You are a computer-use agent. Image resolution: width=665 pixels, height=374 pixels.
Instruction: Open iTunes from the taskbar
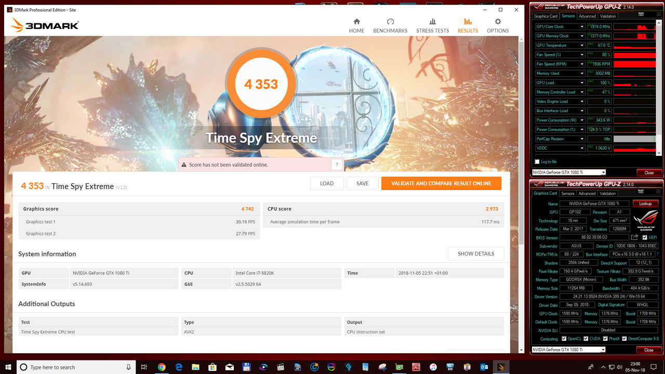[x=433, y=367]
